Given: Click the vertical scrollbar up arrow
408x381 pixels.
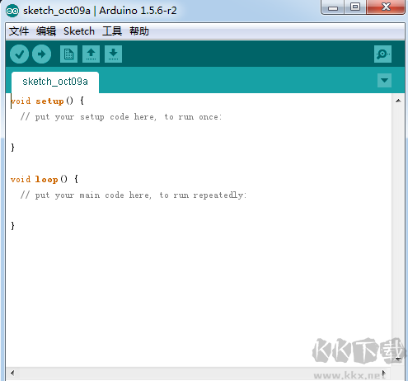Looking at the screenshot, I should pos(398,101).
